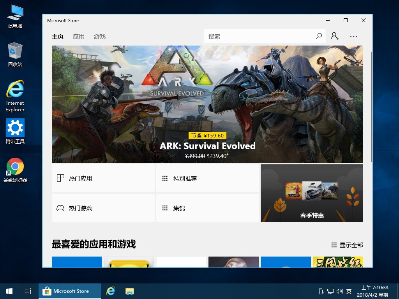Close the Microsoft Store window
399x299 pixels.
364,20
